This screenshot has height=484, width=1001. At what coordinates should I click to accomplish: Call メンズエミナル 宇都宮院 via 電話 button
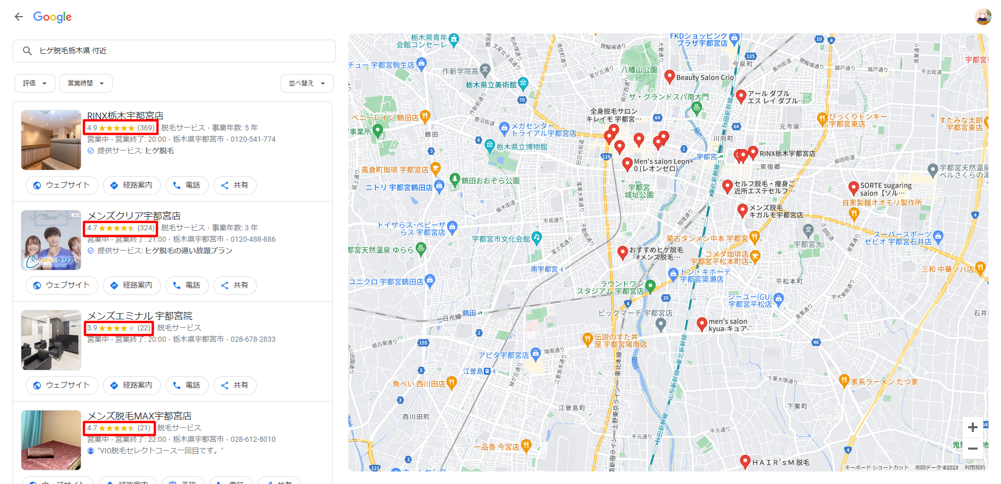187,385
